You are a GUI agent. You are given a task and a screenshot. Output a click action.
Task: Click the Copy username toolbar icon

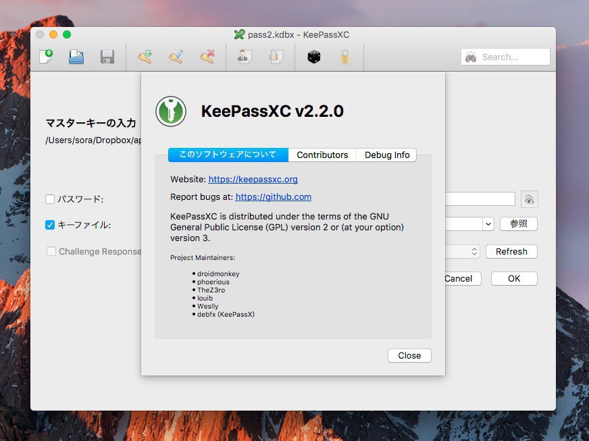click(x=245, y=57)
